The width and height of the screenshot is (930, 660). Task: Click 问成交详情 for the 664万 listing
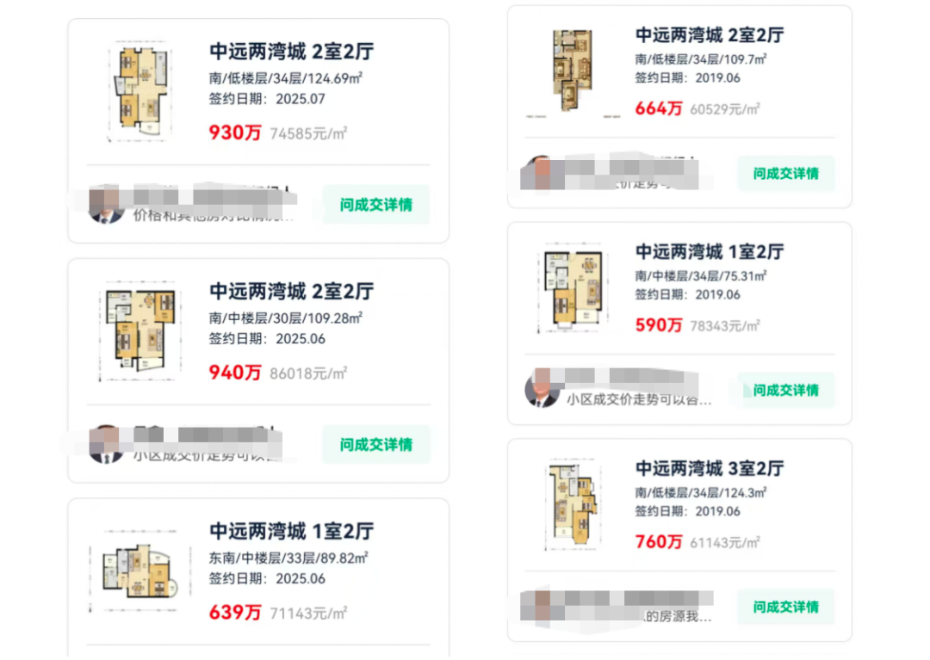pos(786,174)
